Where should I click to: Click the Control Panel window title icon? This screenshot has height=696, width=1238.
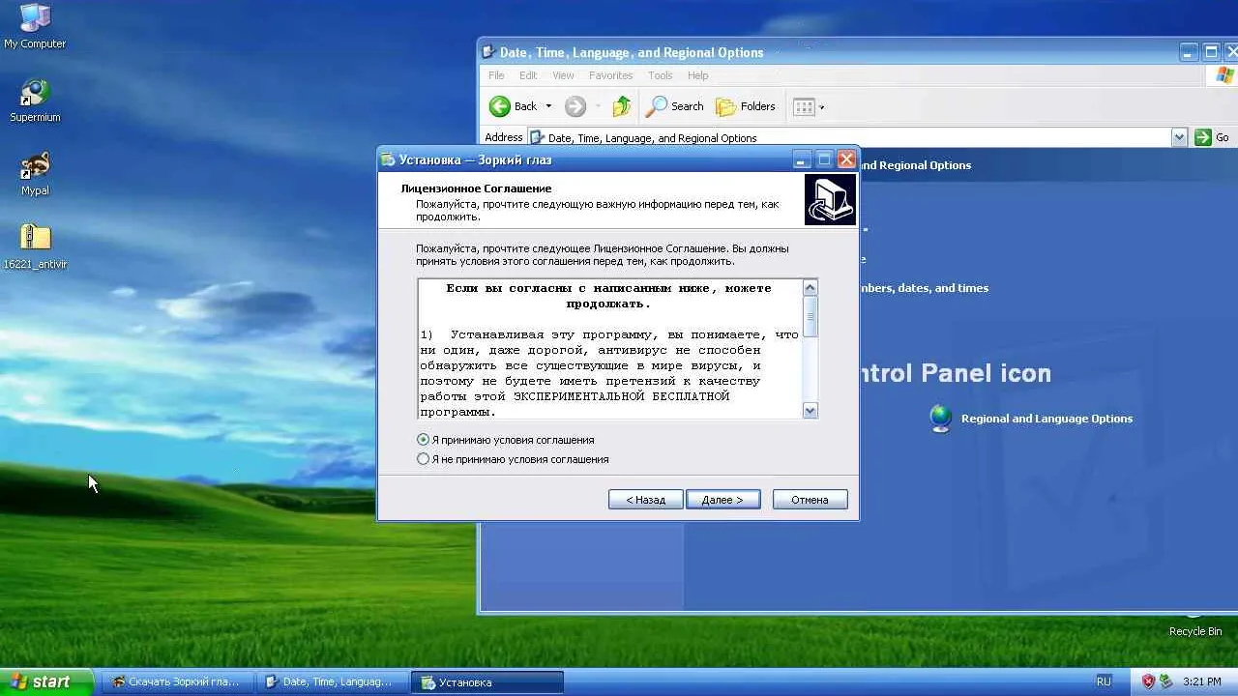489,52
